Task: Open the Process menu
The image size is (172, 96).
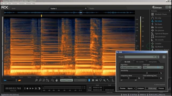Action: (x=15, y=3)
